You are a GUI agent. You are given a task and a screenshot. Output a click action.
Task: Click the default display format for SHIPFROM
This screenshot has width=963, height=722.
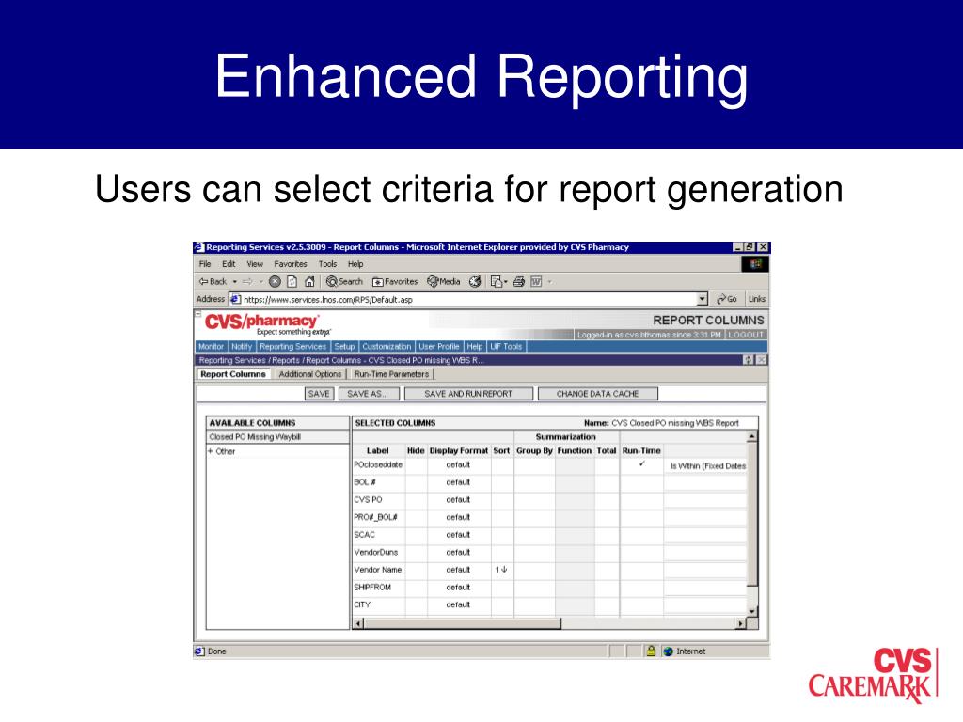pos(458,588)
